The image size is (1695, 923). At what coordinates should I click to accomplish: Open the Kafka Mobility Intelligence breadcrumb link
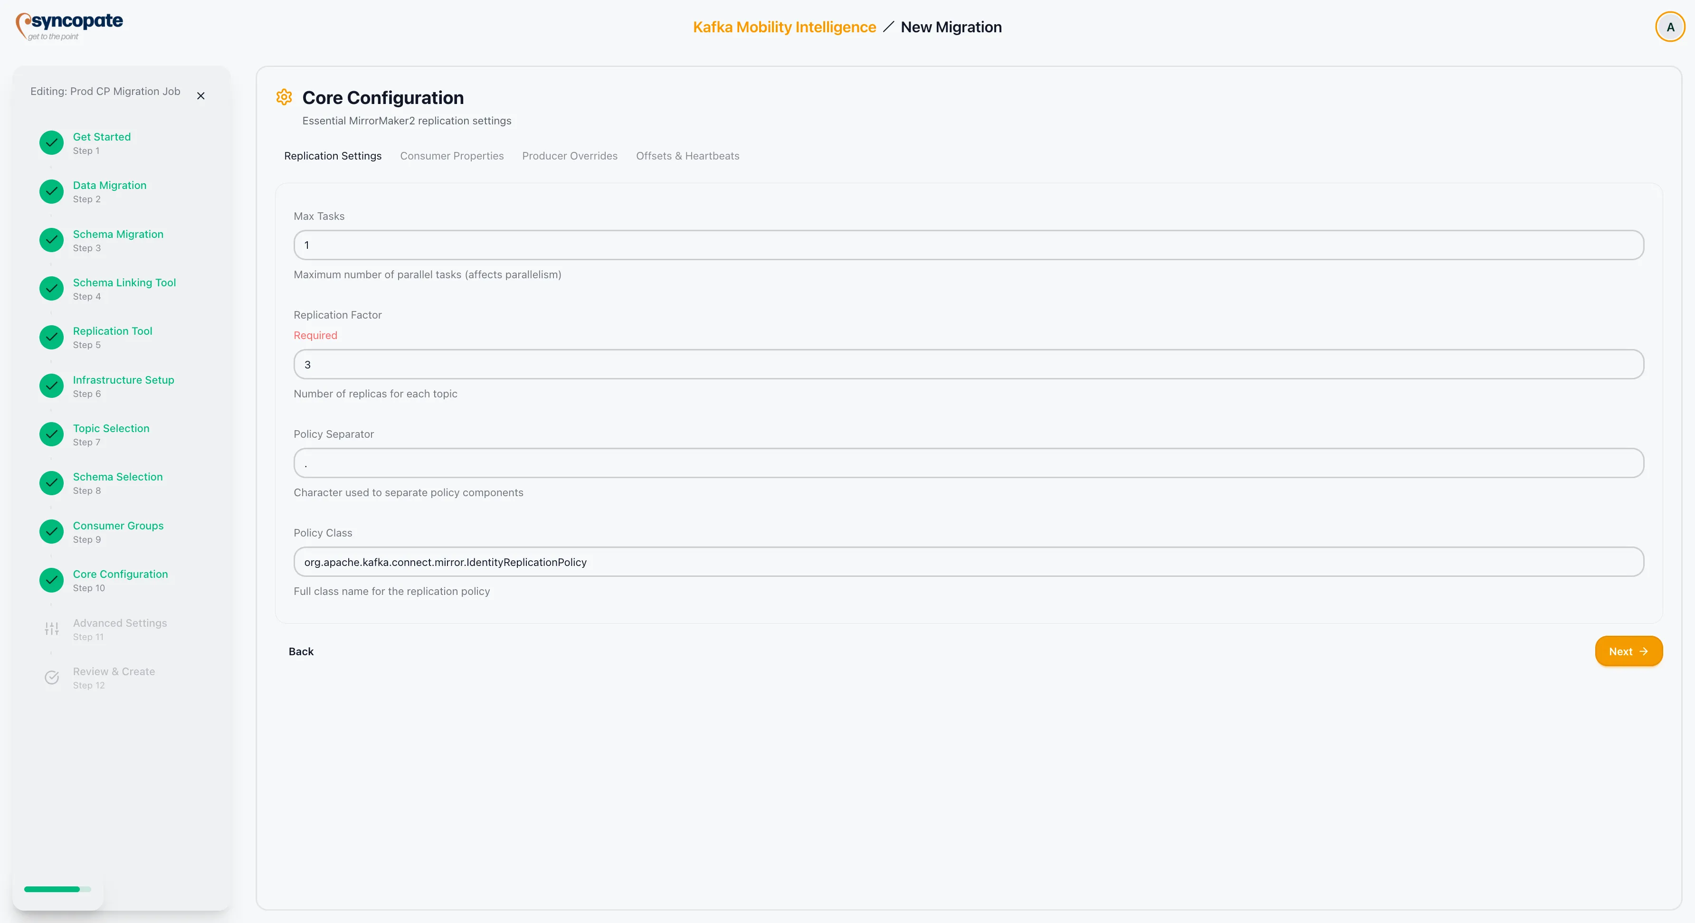pos(784,27)
